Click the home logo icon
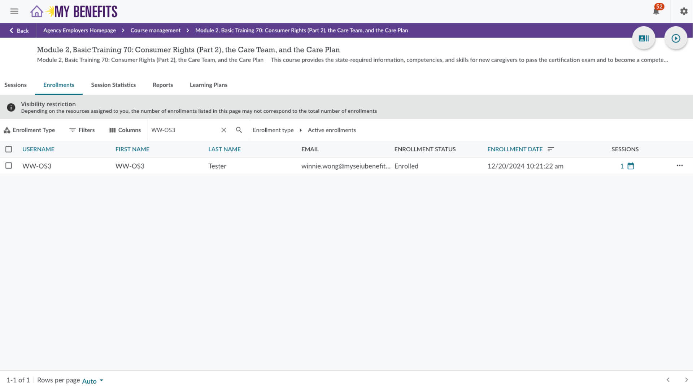 pos(36,12)
